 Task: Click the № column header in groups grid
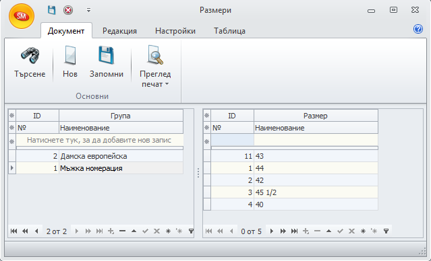click(x=37, y=128)
